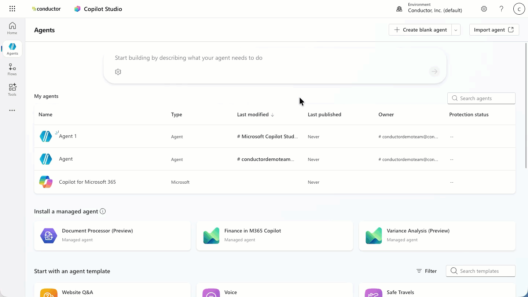The image size is (528, 297).
Task: Select Agents in the sidebar
Action: pyautogui.click(x=12, y=49)
